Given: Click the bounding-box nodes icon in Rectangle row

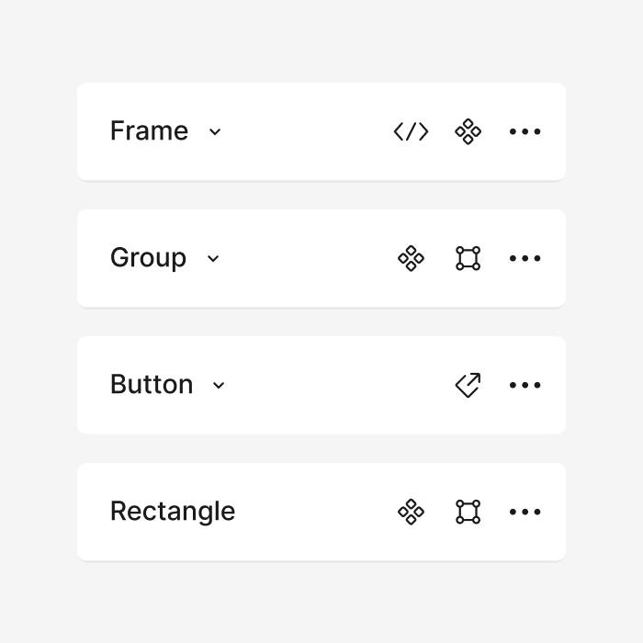Looking at the screenshot, I should coord(468,512).
